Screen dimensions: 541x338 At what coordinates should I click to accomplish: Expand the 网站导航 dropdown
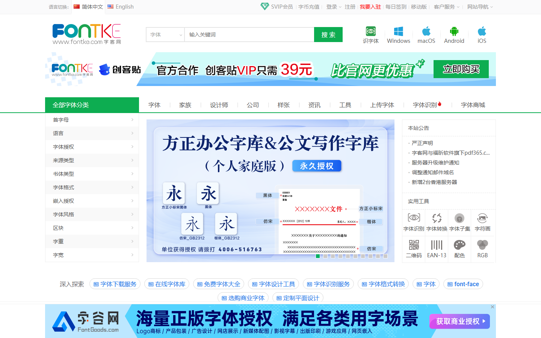pos(480,7)
